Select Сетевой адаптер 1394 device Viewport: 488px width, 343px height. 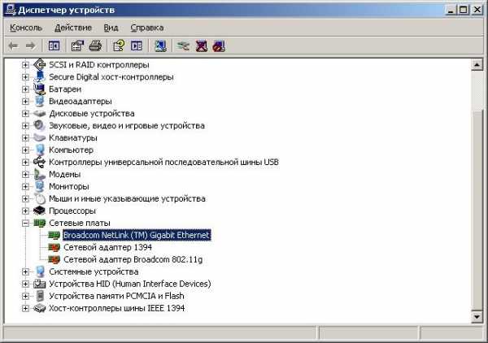point(107,247)
